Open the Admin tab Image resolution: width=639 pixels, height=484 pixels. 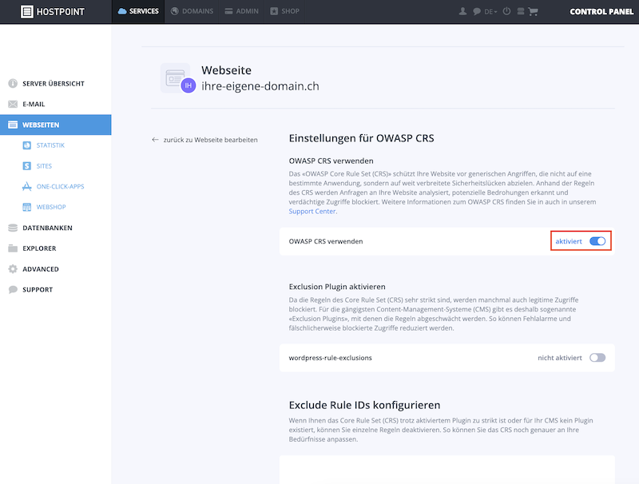click(242, 11)
